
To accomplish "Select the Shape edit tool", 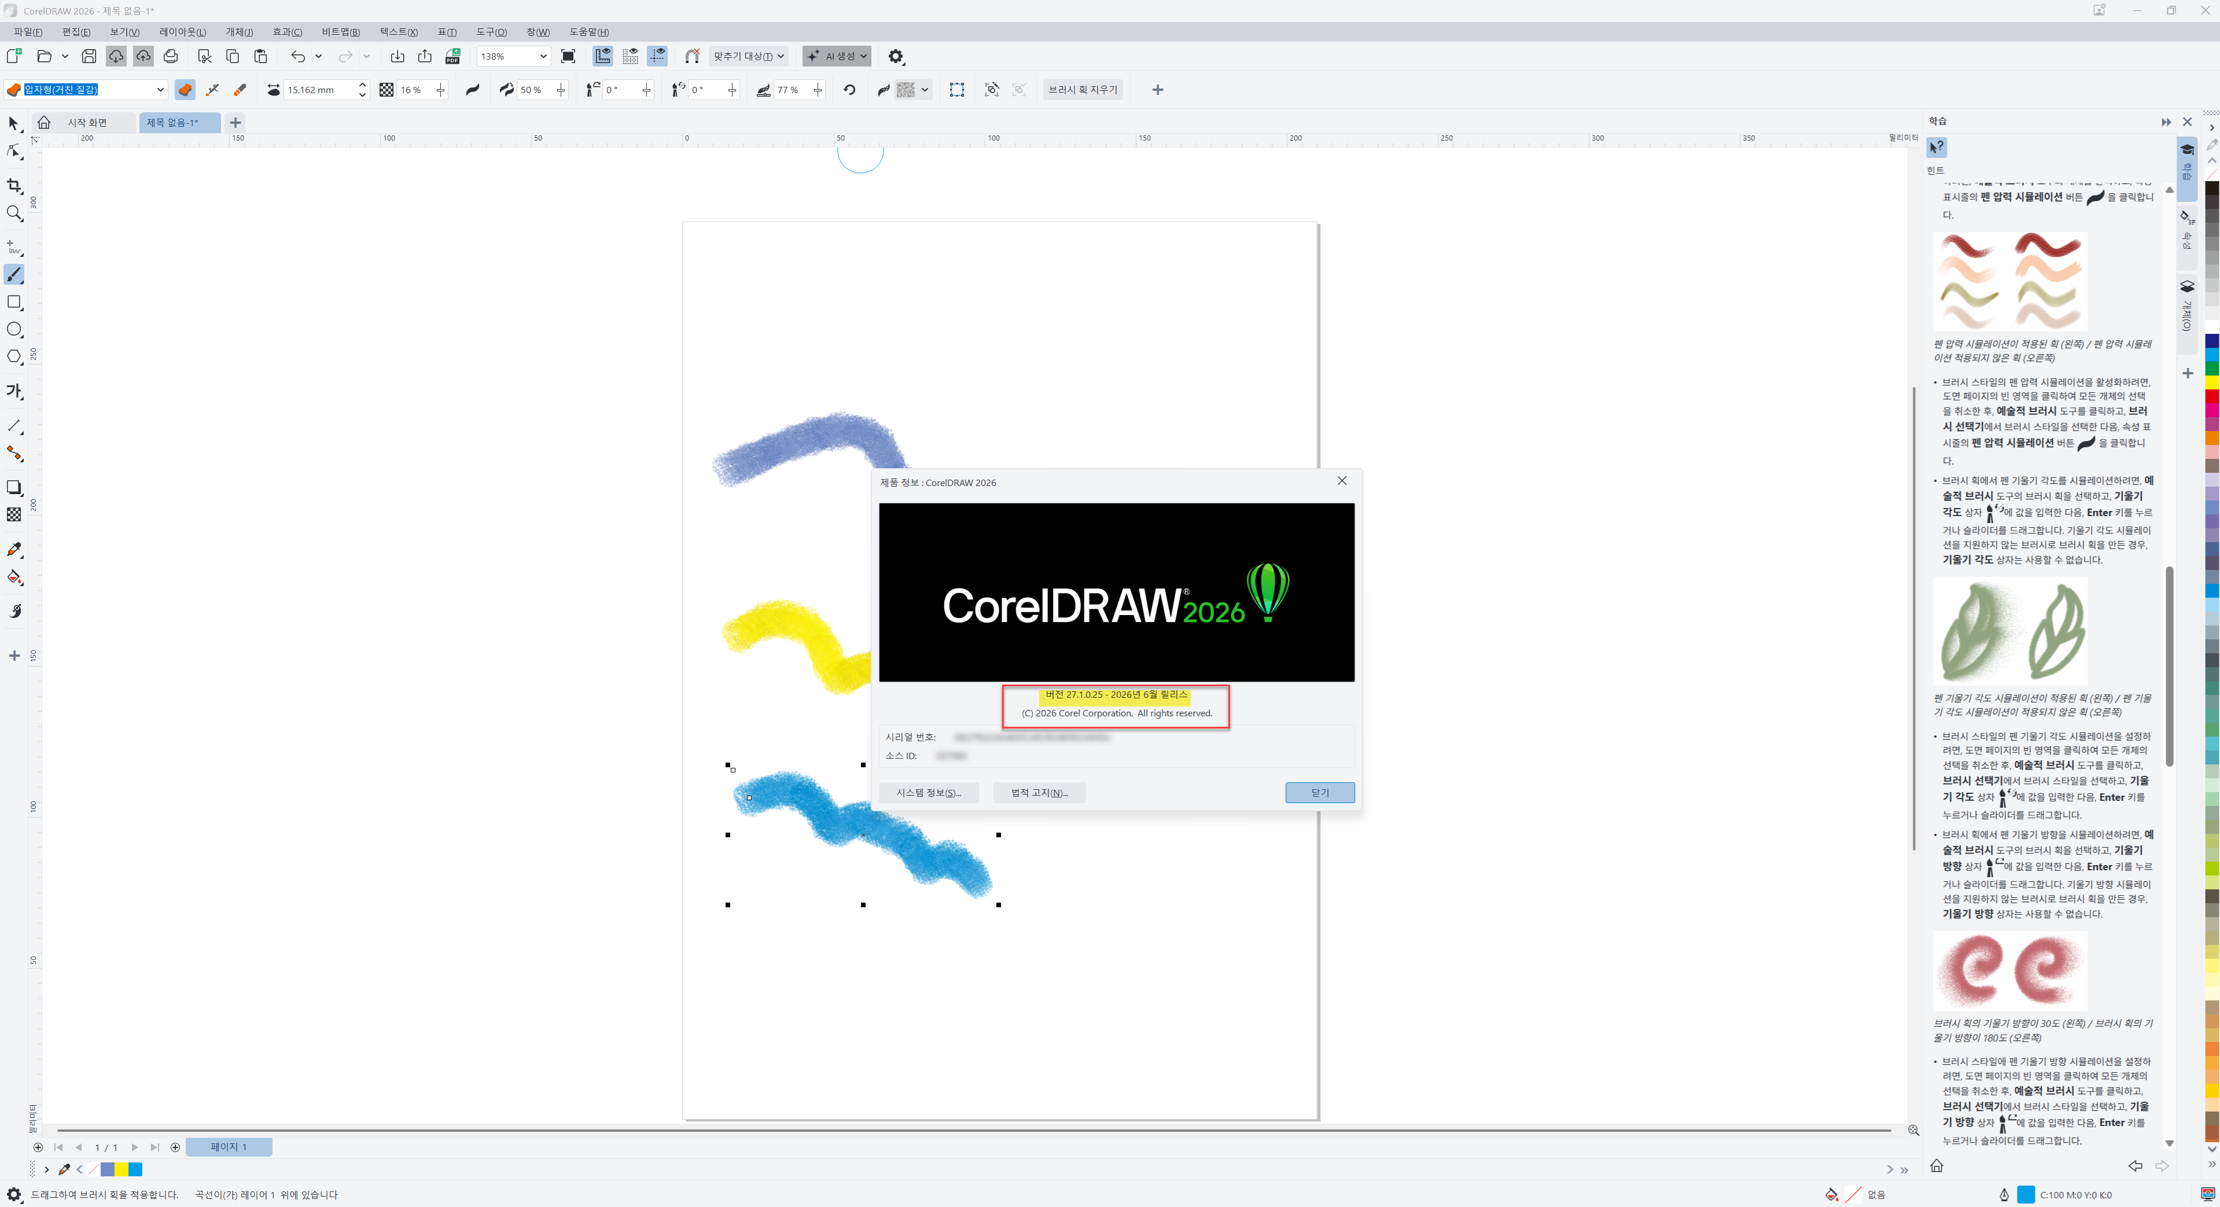I will 14,152.
